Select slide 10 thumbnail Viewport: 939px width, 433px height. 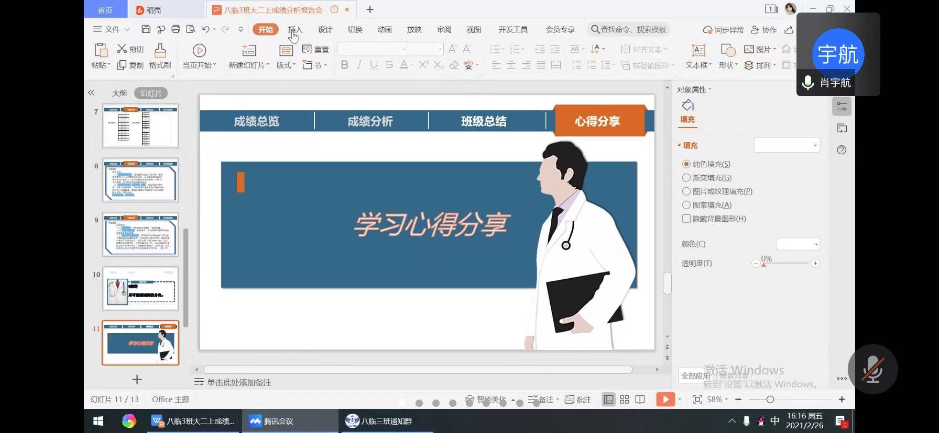tap(140, 289)
